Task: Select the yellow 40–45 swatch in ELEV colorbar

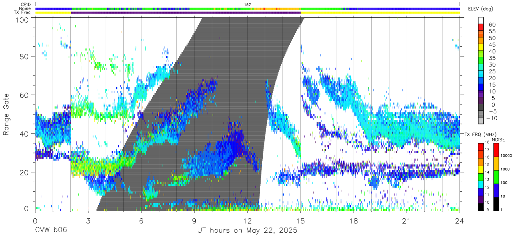Action: [481, 48]
